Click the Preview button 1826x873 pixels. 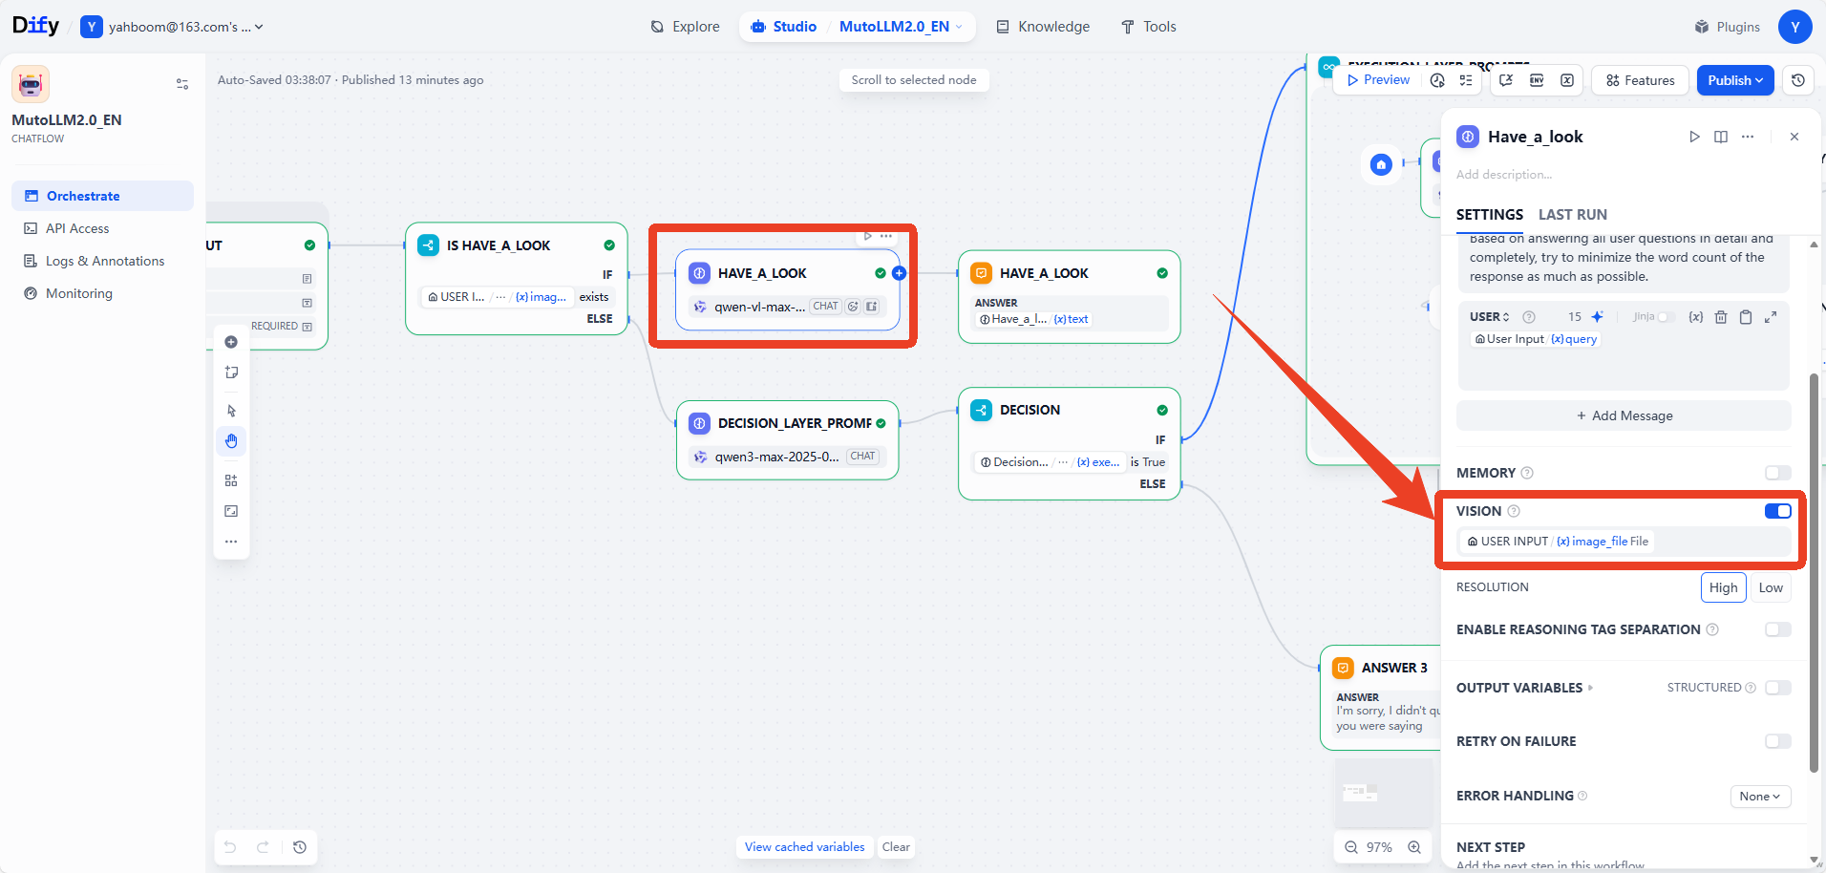pyautogui.click(x=1378, y=80)
